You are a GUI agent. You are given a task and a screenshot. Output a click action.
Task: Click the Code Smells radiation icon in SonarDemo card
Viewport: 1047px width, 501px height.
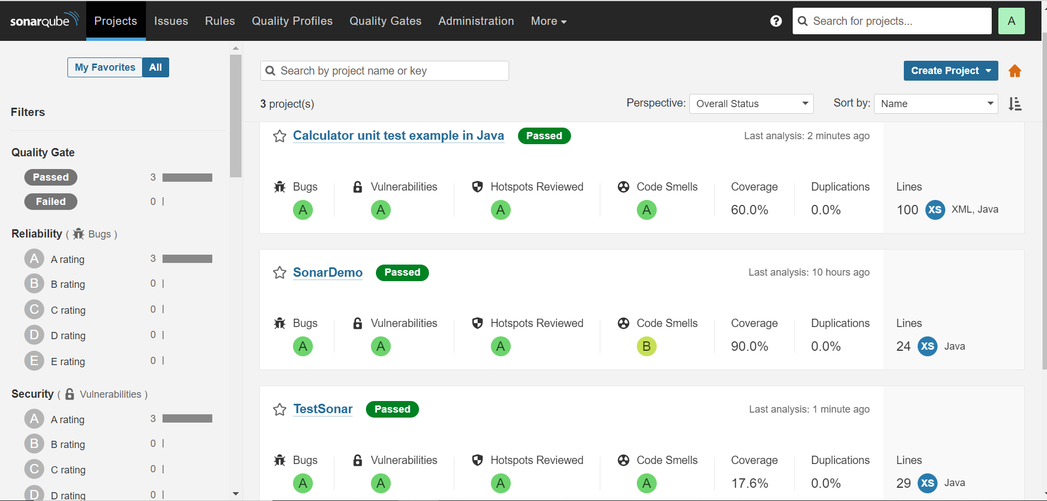(624, 323)
